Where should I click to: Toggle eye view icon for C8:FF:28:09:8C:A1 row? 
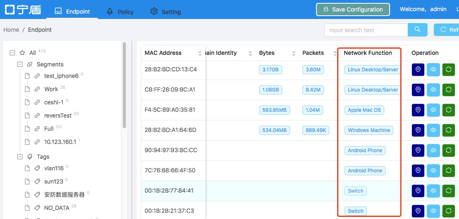pyautogui.click(x=433, y=90)
